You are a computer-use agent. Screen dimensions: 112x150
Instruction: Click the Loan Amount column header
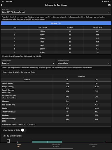(42, 28)
